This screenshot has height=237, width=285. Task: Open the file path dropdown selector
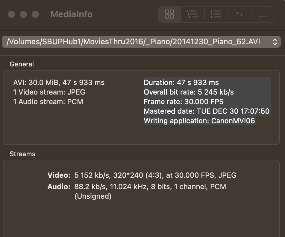click(141, 42)
